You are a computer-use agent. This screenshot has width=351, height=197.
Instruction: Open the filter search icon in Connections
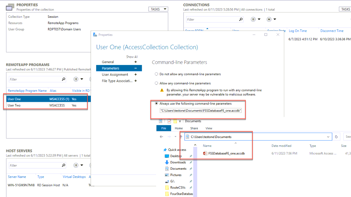tap(241, 19)
